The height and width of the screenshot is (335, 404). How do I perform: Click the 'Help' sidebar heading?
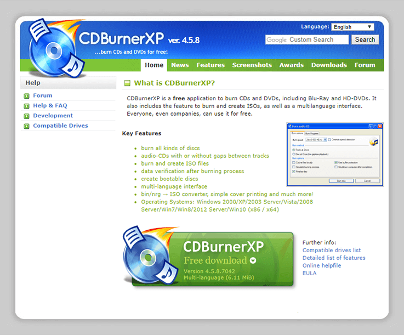coord(33,83)
